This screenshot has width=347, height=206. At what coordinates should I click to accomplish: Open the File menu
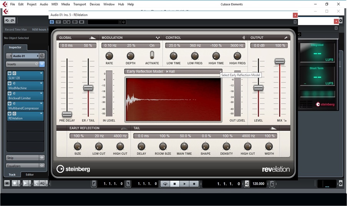[13, 4]
